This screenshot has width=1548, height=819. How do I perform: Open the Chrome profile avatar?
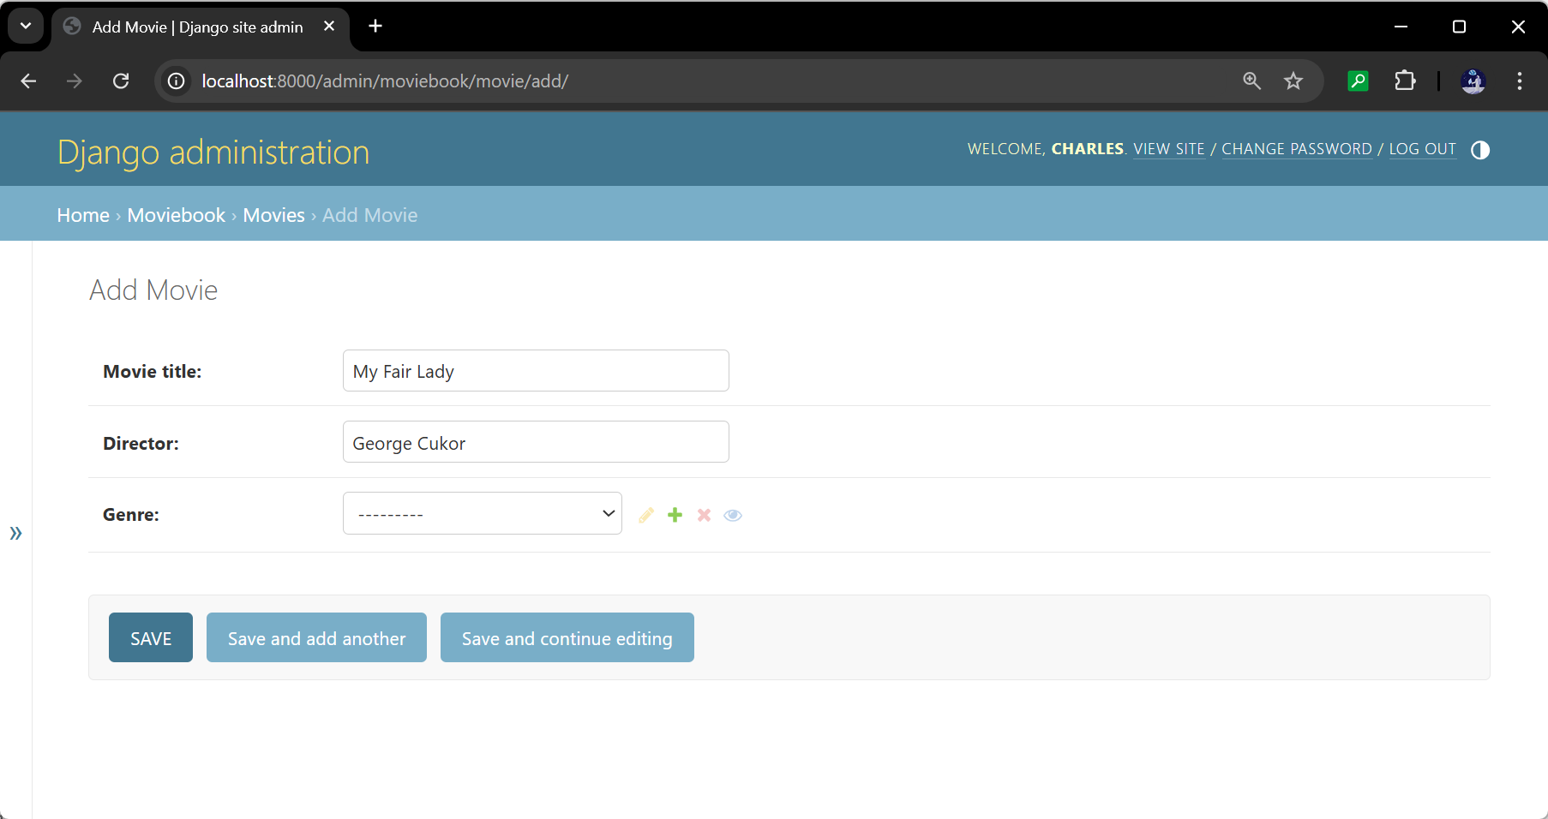coord(1473,81)
